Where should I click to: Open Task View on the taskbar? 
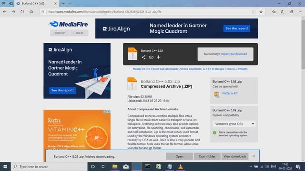pos(103,167)
